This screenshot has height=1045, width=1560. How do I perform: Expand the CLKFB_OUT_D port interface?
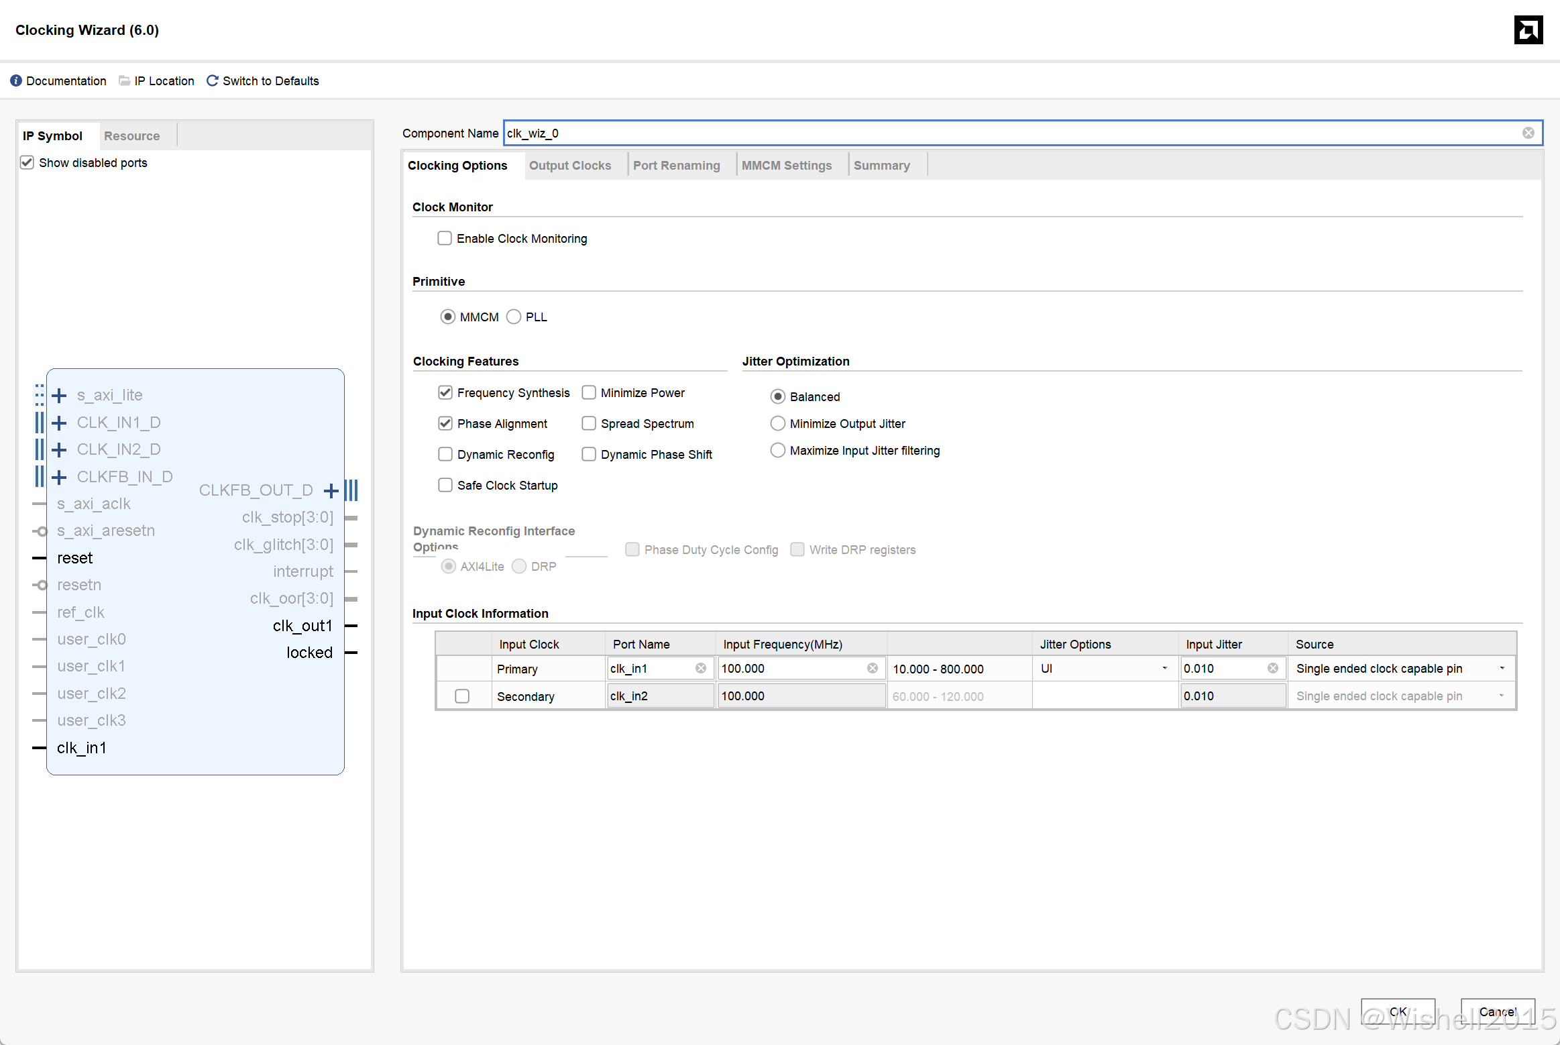pyautogui.click(x=331, y=490)
